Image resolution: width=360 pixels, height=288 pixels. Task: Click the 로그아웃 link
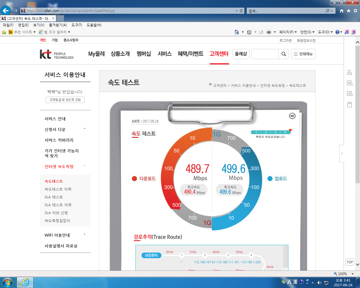pyautogui.click(x=286, y=40)
